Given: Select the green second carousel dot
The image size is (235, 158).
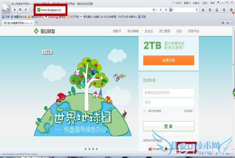Looking at the screenshot, I should click(x=89, y=149).
